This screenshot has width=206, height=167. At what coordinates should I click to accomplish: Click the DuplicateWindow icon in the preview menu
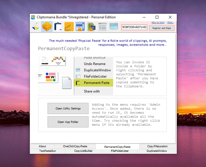[x=78, y=70]
